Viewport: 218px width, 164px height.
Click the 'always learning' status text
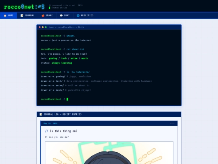pyautogui.click(x=62, y=63)
